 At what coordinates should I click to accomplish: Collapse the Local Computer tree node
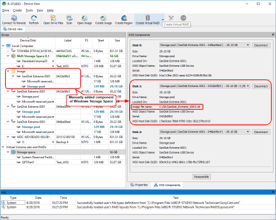(x=3, y=46)
